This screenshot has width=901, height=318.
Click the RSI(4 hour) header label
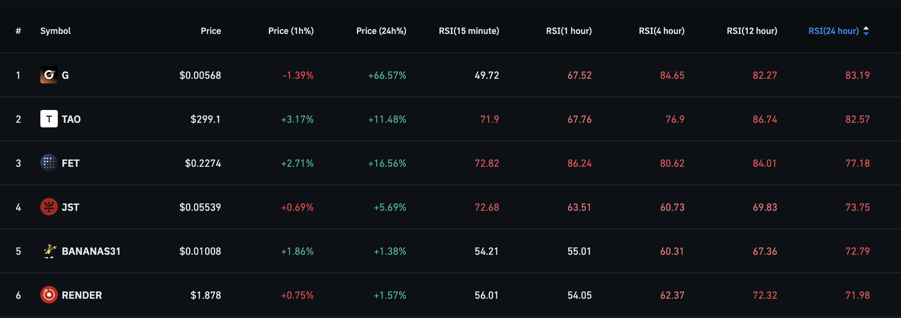[662, 31]
